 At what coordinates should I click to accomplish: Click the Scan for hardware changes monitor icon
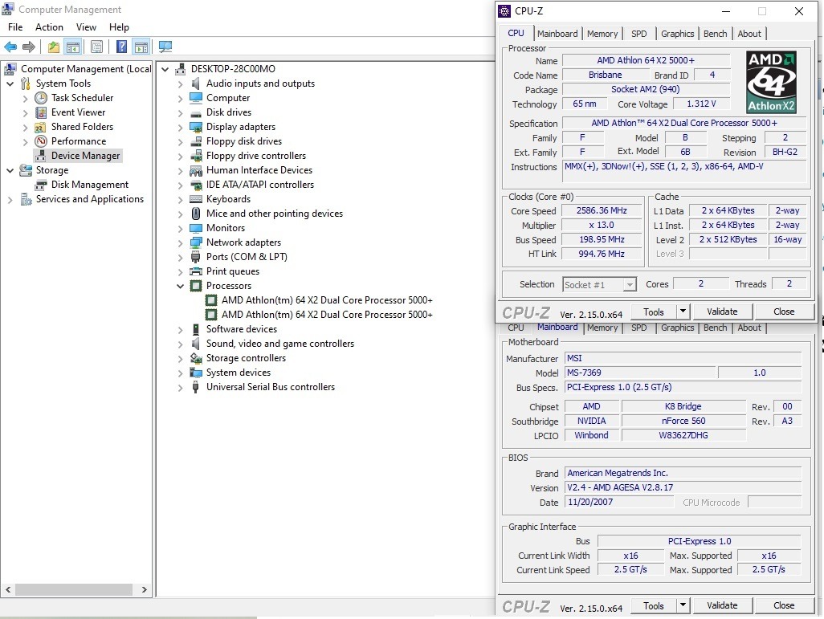point(165,47)
